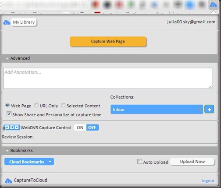Click the Collections label
The width and height of the screenshot is (221, 188).
point(122,97)
